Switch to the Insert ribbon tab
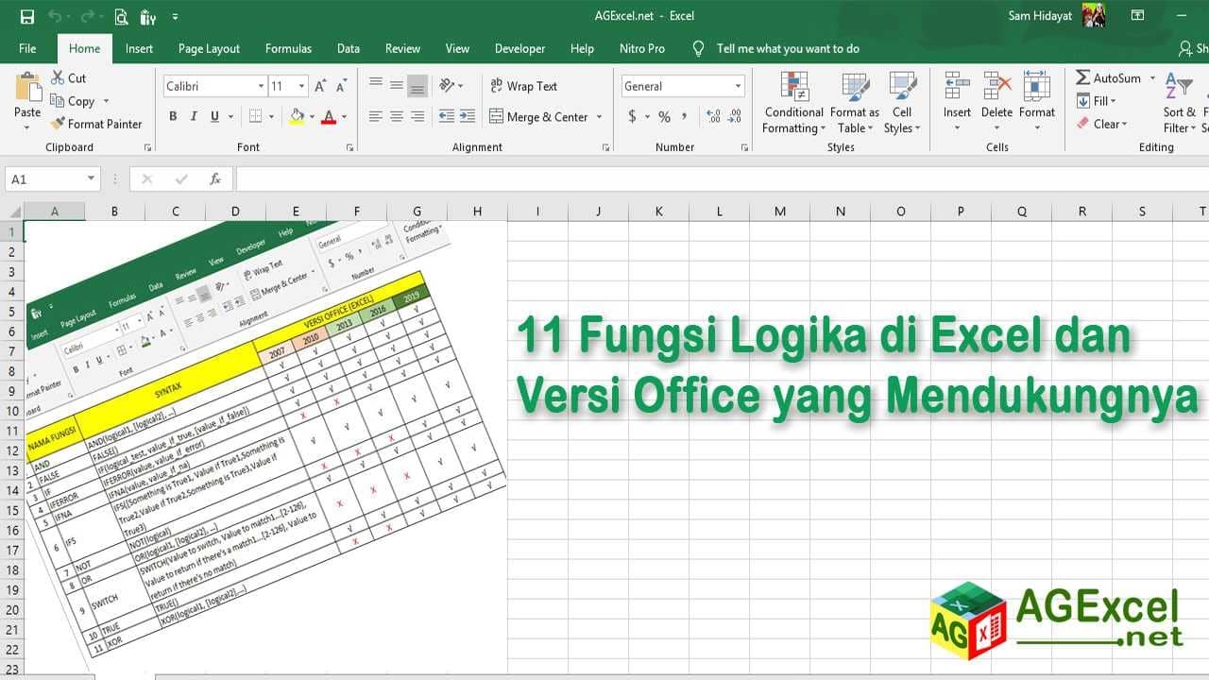1209x680 pixels. (x=139, y=48)
